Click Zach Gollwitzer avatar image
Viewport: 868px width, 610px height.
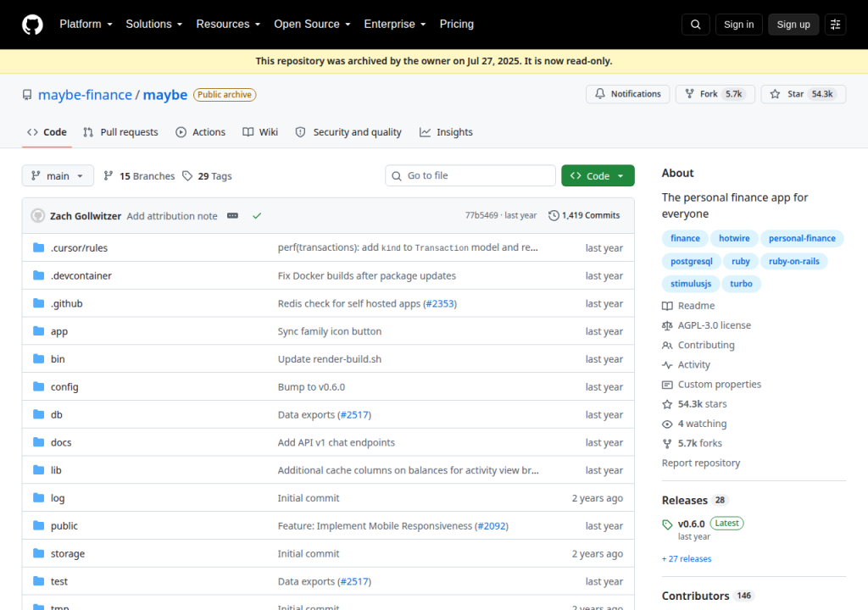click(37, 216)
